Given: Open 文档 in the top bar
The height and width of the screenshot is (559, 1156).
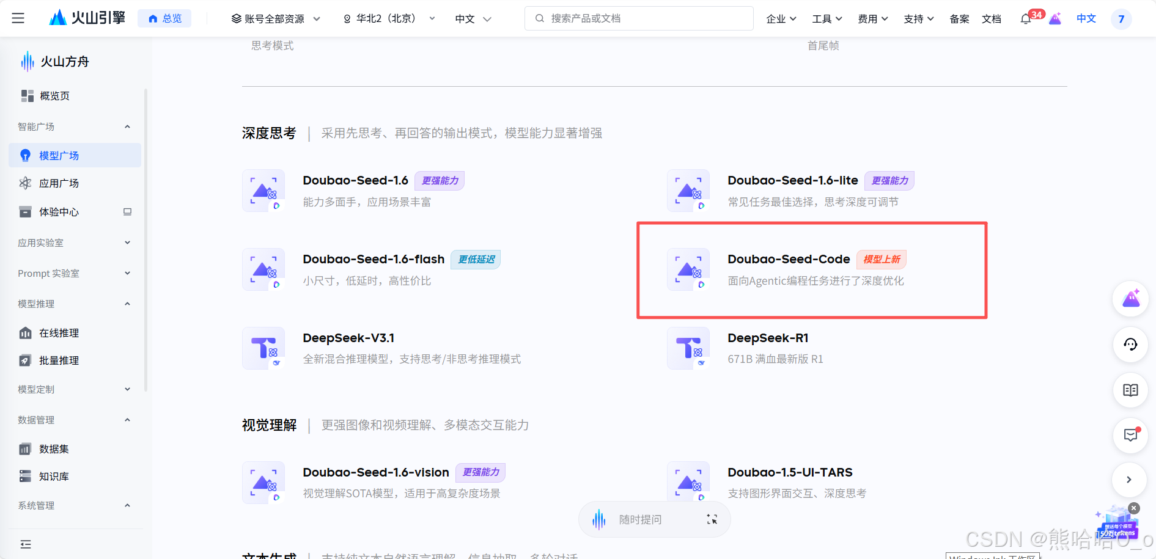Looking at the screenshot, I should coord(992,19).
